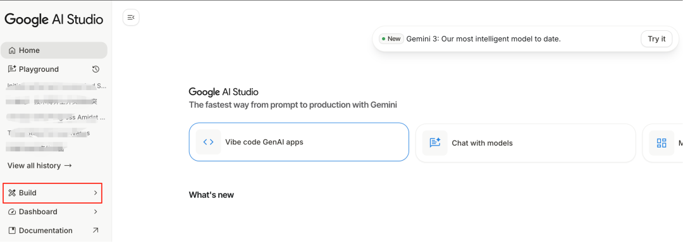This screenshot has height=242, width=683.
Task: Click the New badge in the announcement
Action: click(x=391, y=38)
